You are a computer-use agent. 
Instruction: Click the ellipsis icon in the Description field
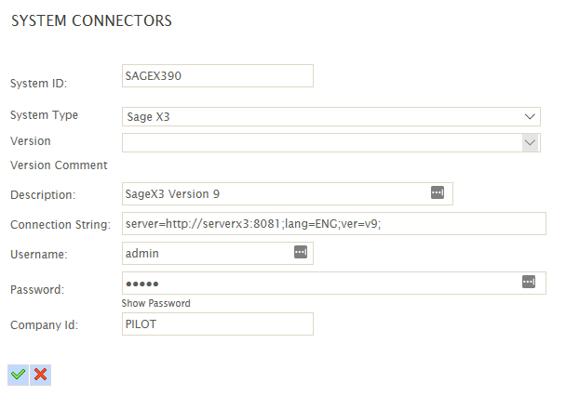(x=438, y=193)
